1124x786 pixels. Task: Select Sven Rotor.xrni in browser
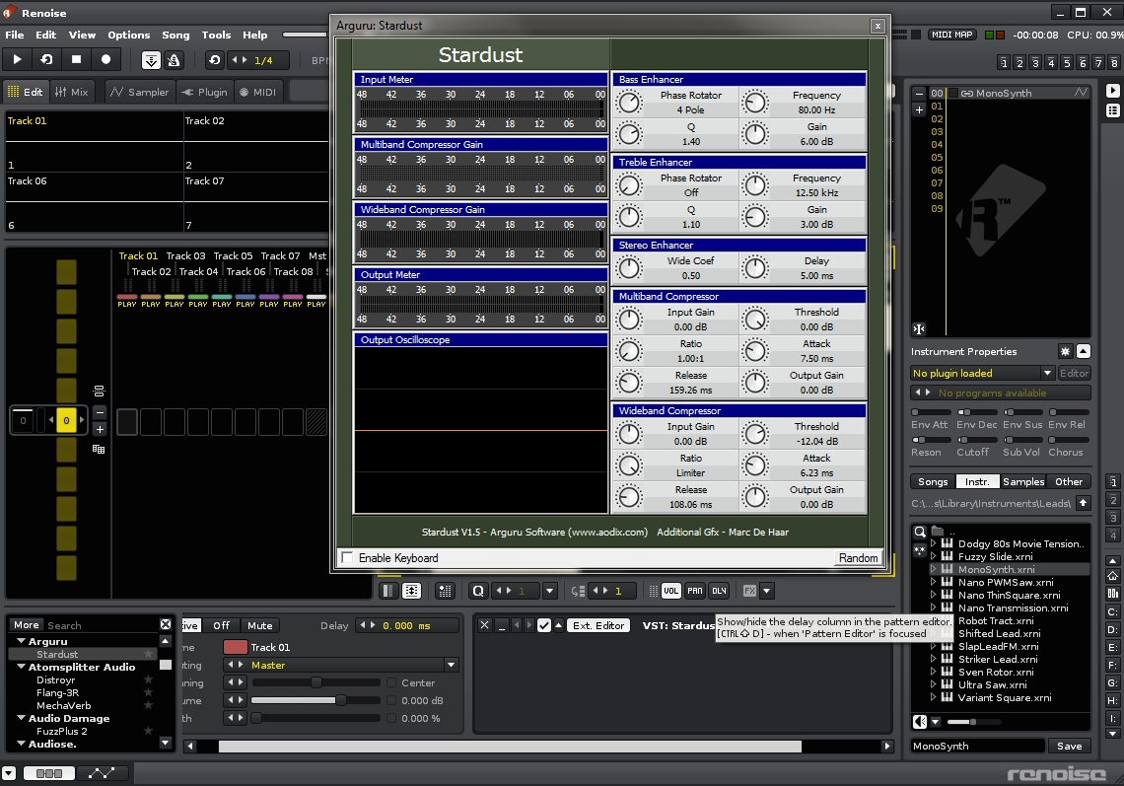(x=996, y=672)
